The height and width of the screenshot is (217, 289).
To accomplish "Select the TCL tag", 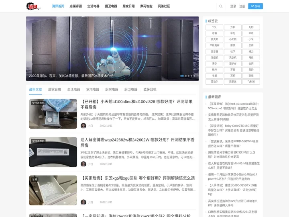I will click(x=214, y=27).
